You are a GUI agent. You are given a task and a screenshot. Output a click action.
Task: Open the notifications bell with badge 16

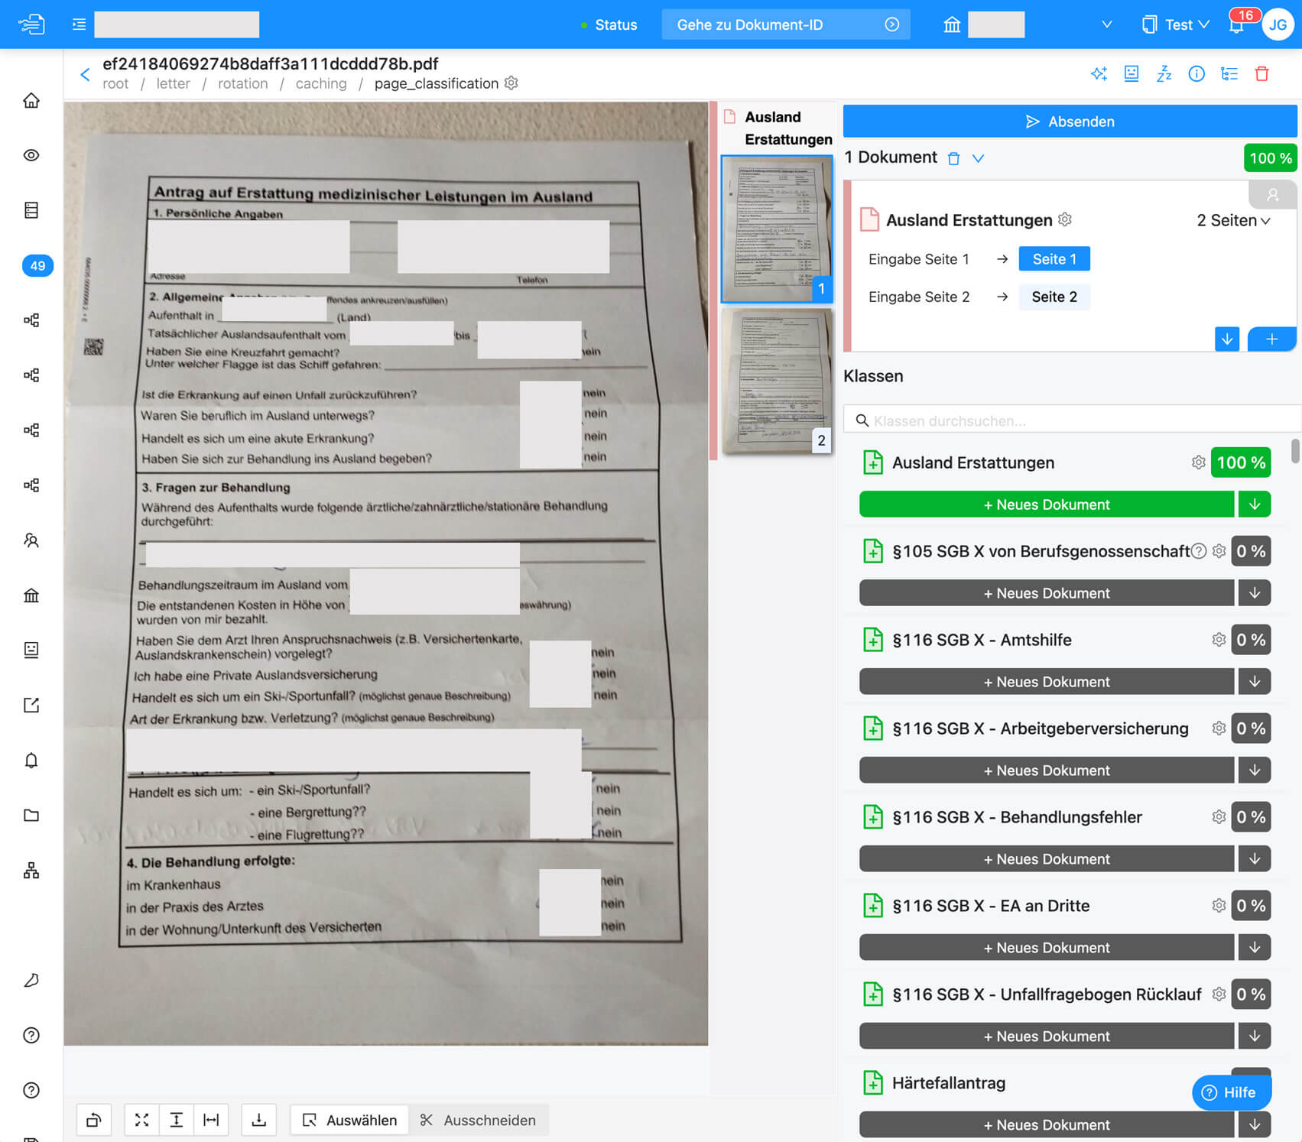[x=1236, y=24]
